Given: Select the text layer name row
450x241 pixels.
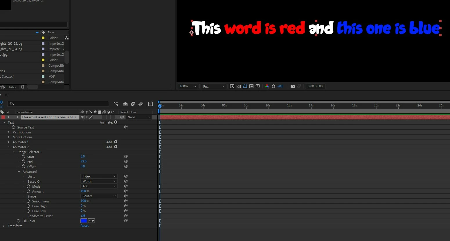Looking at the screenshot, I should [49, 117].
